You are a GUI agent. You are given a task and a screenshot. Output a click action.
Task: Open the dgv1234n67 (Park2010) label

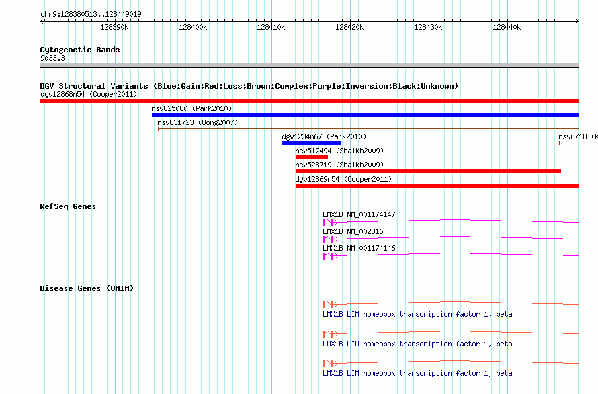pyautogui.click(x=324, y=136)
